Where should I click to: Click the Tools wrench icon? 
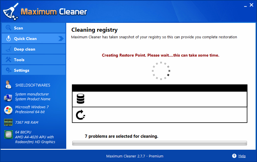point(8,59)
